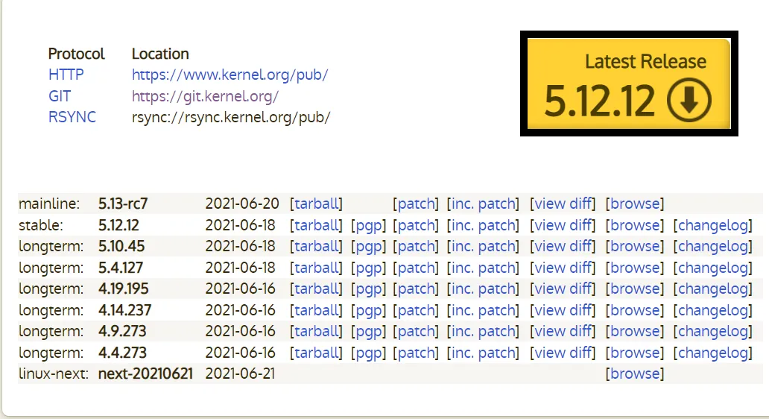Visit https://git.kernel.org/ location

tap(205, 96)
